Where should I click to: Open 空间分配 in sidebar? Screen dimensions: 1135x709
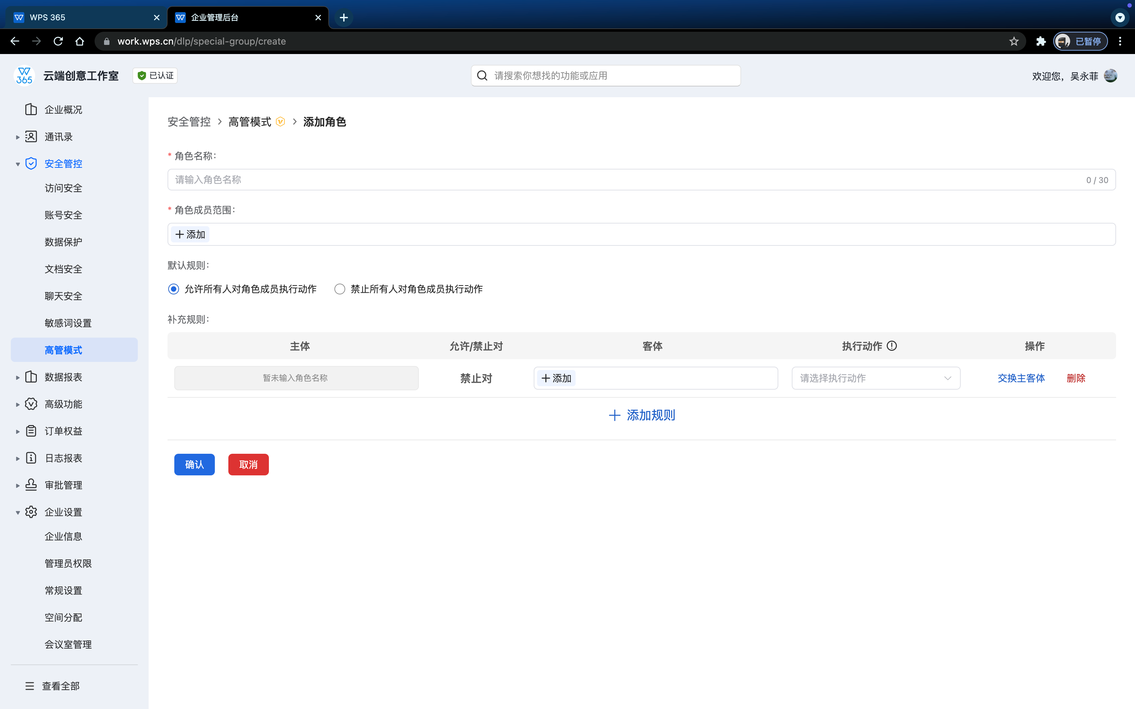(63, 617)
